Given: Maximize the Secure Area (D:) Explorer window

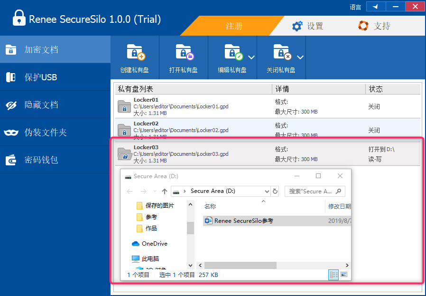Looking at the screenshot, I should click(318, 176).
